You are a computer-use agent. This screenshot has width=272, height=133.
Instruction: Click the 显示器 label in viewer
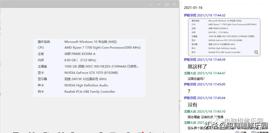pos(42,79)
